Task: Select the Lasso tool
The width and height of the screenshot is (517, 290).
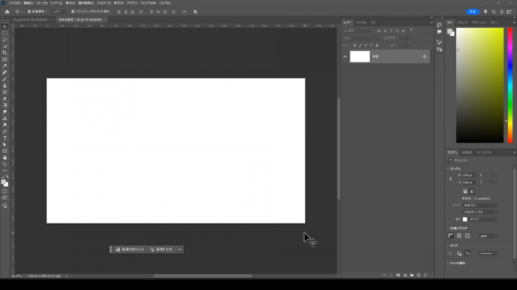Action: click(5, 40)
